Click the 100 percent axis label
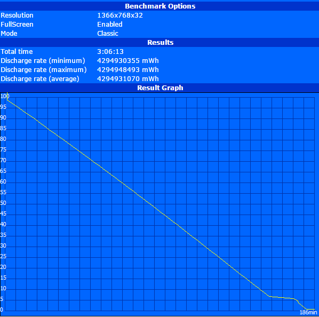 click(5, 96)
